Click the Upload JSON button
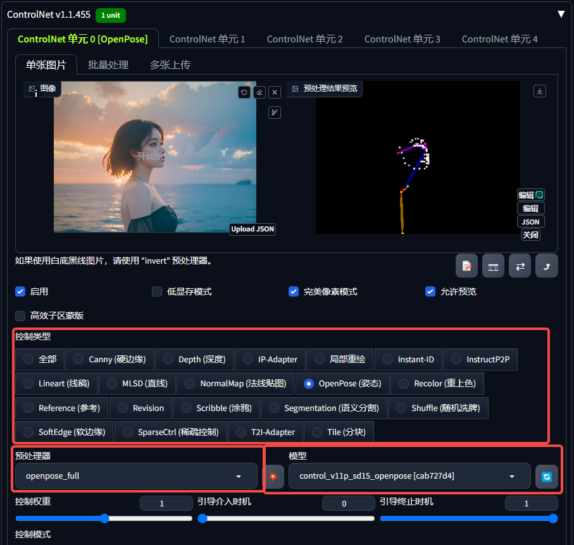 (x=252, y=229)
